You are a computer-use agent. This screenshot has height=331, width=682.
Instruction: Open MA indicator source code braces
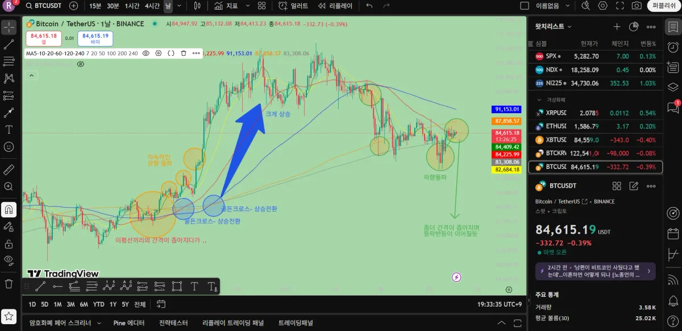pos(170,53)
